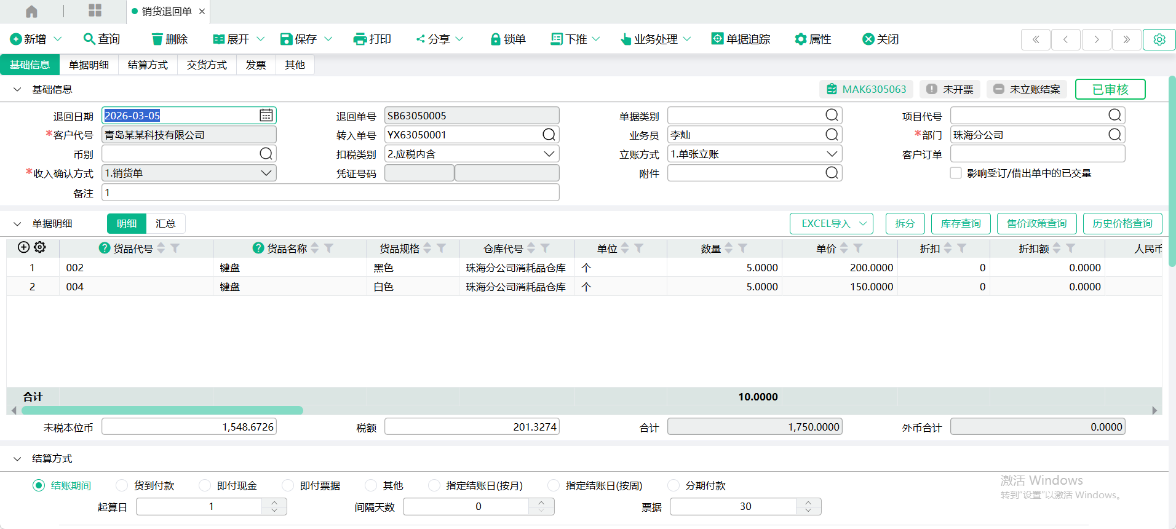Screen dimensions: 1176x529
Task: Open 单据追踪 document tracking
Action: [741, 39]
